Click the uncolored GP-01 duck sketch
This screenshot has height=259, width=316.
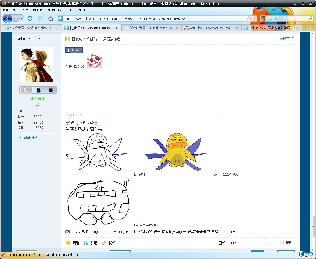pos(97,152)
